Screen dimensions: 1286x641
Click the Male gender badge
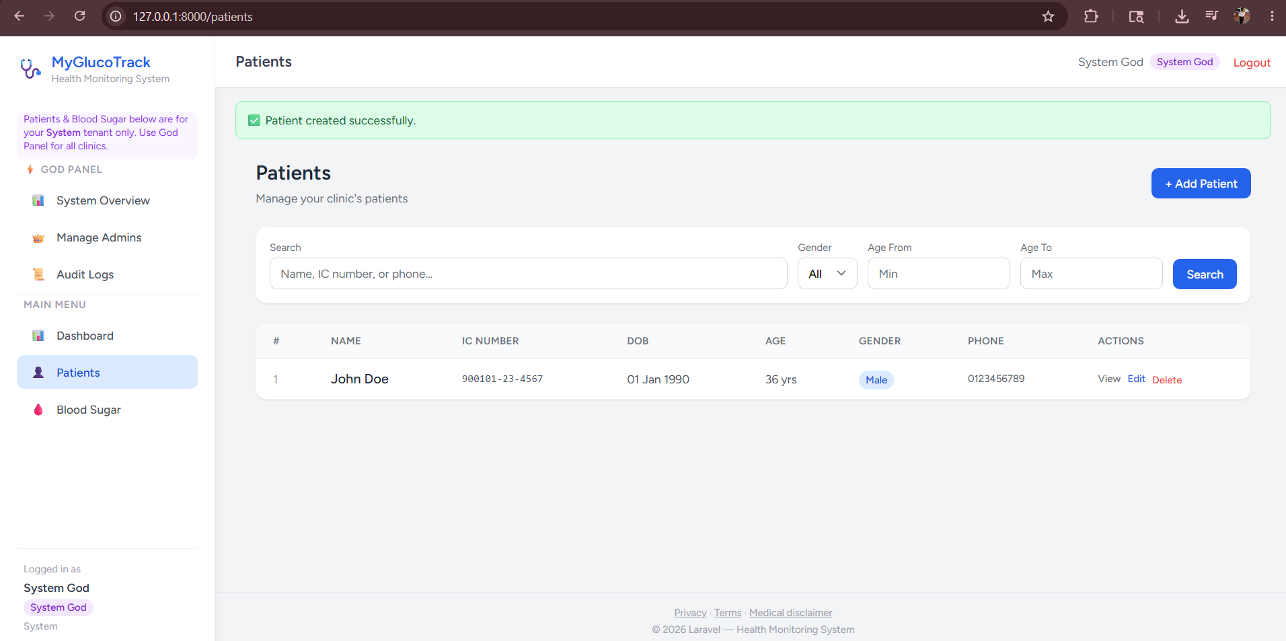point(876,380)
